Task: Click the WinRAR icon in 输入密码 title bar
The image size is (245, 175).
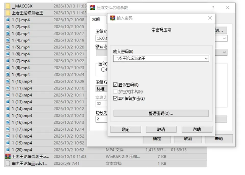Action: point(113,18)
